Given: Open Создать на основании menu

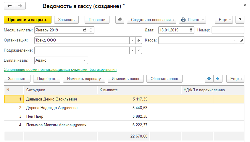Looking at the screenshot, I should pos(151,20).
